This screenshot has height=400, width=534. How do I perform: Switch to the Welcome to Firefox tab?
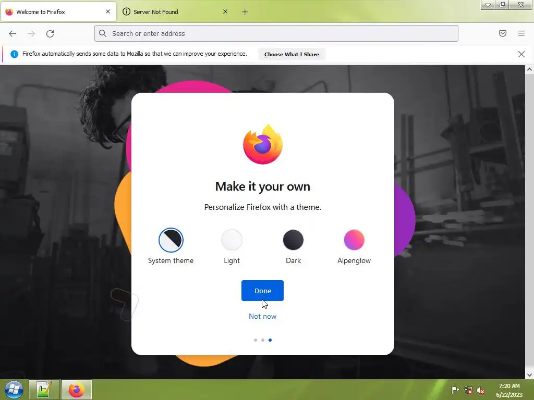click(58, 12)
